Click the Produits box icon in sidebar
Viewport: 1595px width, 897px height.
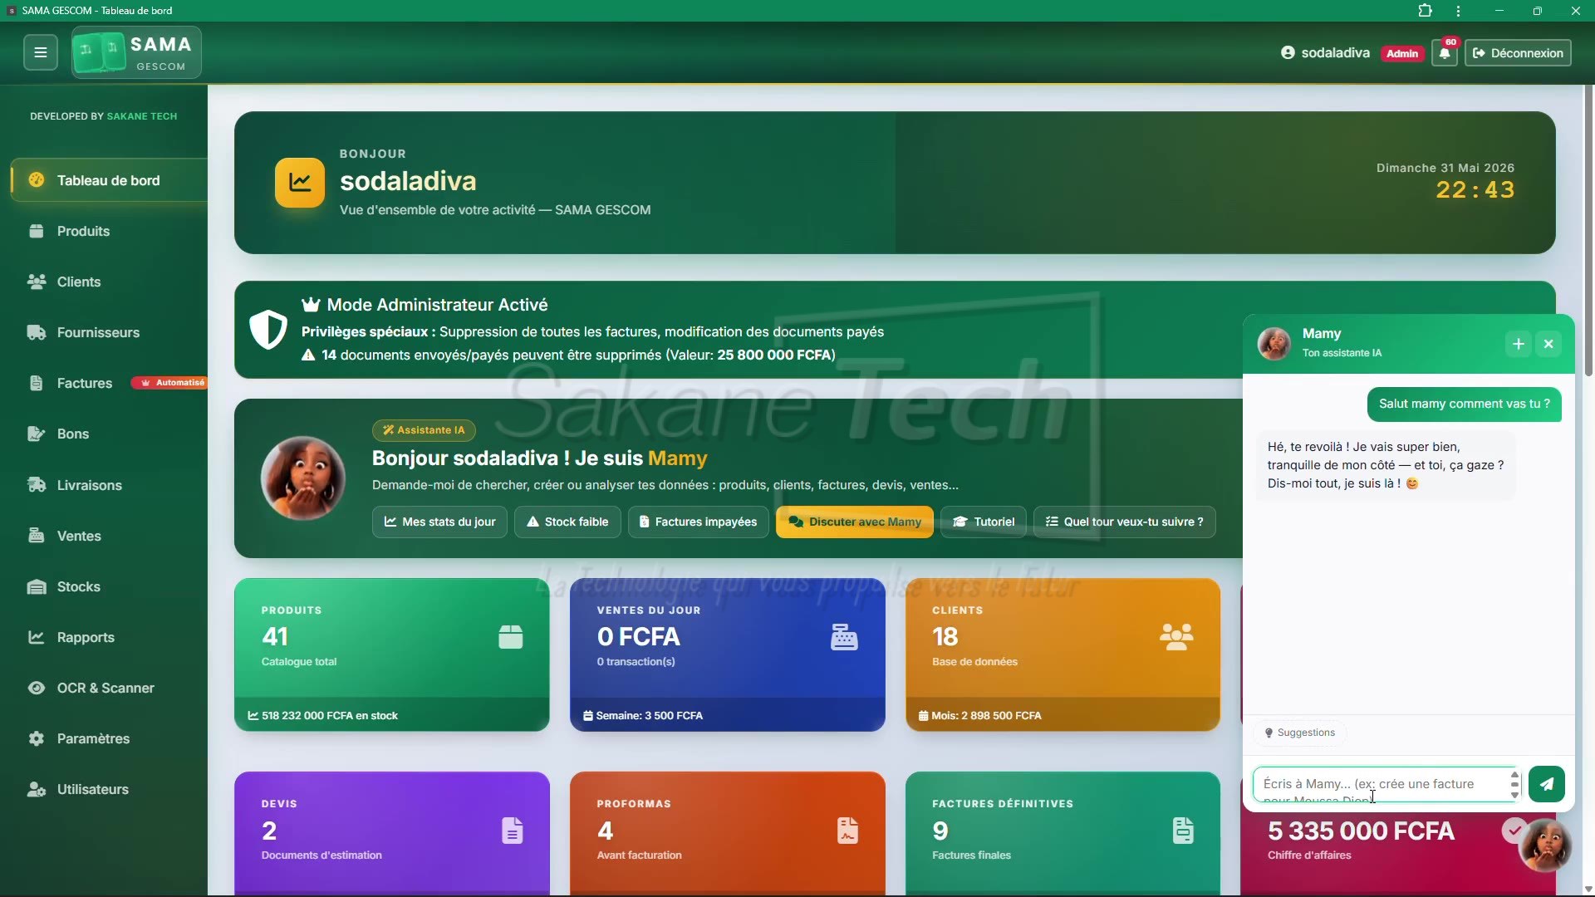(x=36, y=231)
